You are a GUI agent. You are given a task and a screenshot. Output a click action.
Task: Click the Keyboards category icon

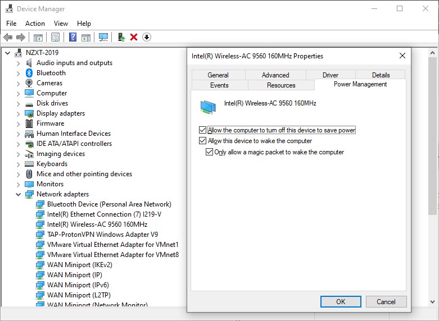29,164
